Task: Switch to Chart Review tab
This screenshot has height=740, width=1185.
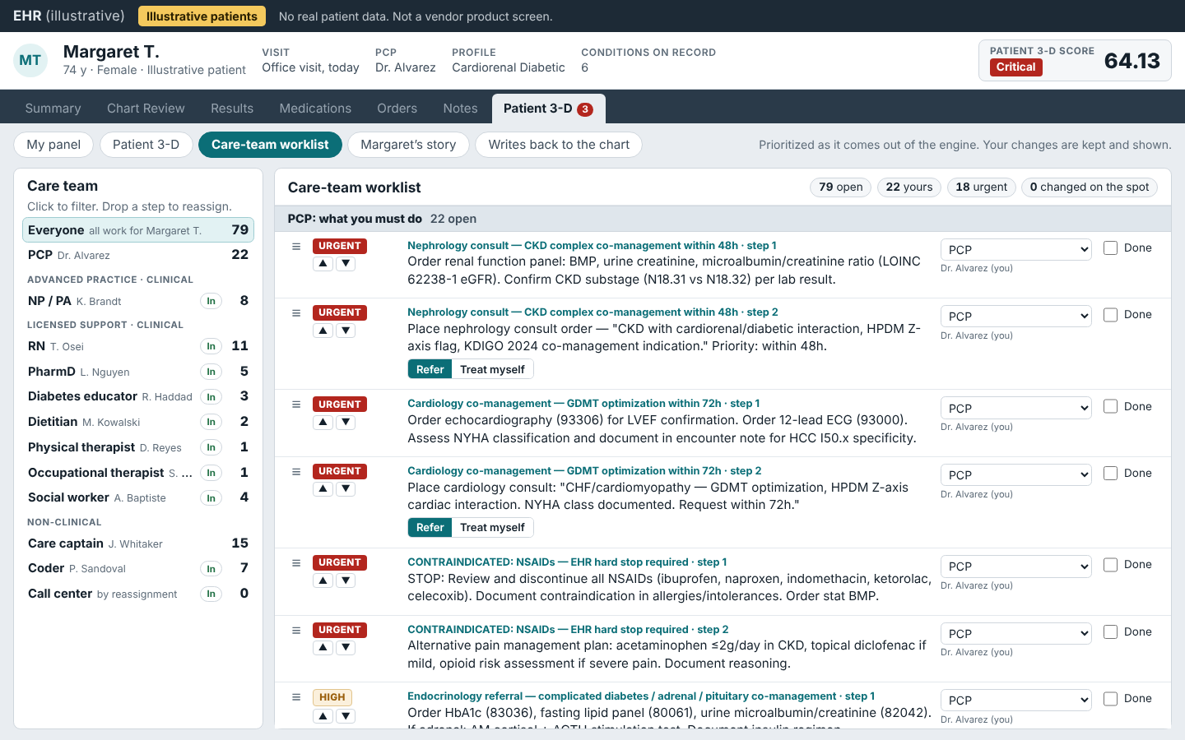Action: [x=146, y=109]
